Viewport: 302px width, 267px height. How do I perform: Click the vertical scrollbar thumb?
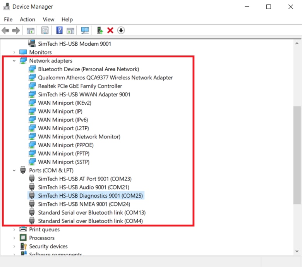[297, 155]
